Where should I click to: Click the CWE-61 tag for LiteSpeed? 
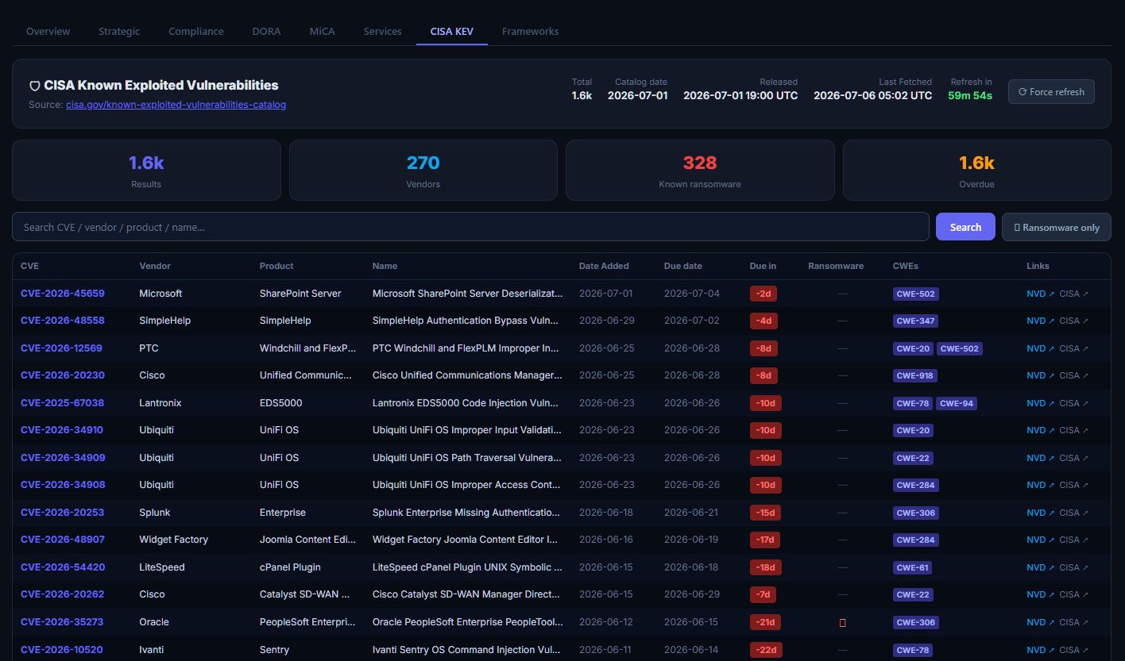[913, 567]
